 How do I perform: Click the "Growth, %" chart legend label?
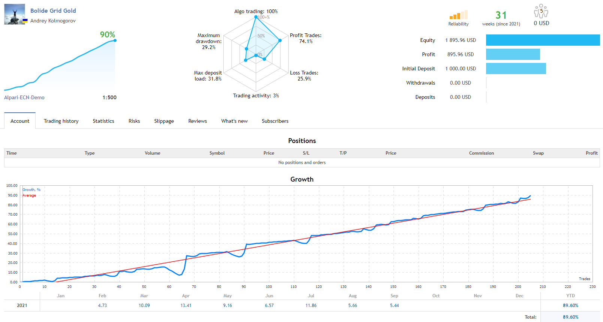(x=31, y=190)
